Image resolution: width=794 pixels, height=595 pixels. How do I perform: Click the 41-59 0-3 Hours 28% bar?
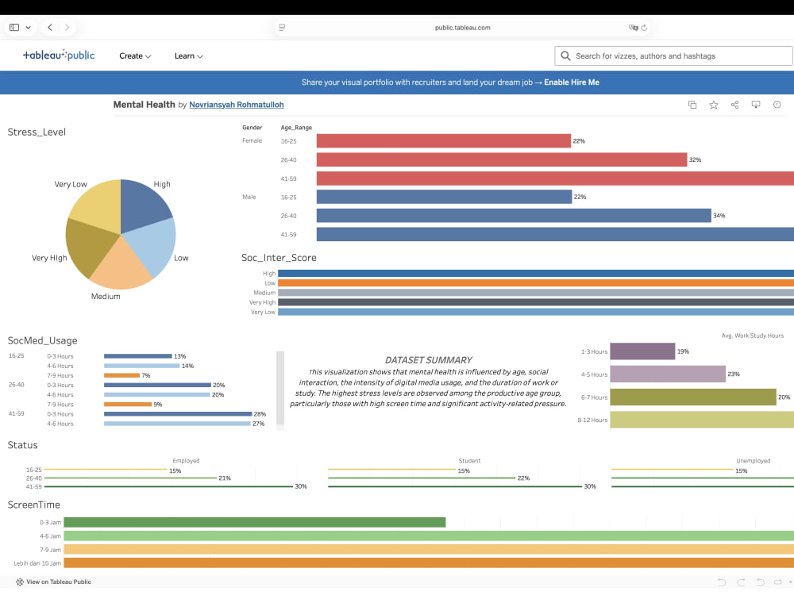tap(178, 414)
